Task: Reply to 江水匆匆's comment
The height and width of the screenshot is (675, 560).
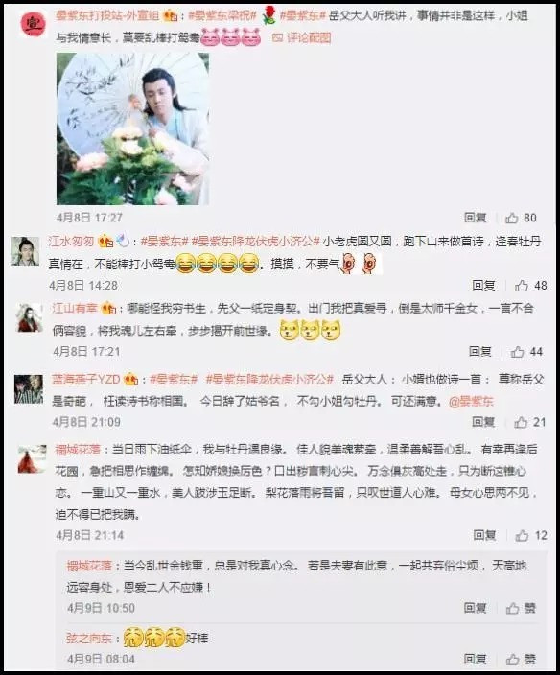Action: [484, 285]
